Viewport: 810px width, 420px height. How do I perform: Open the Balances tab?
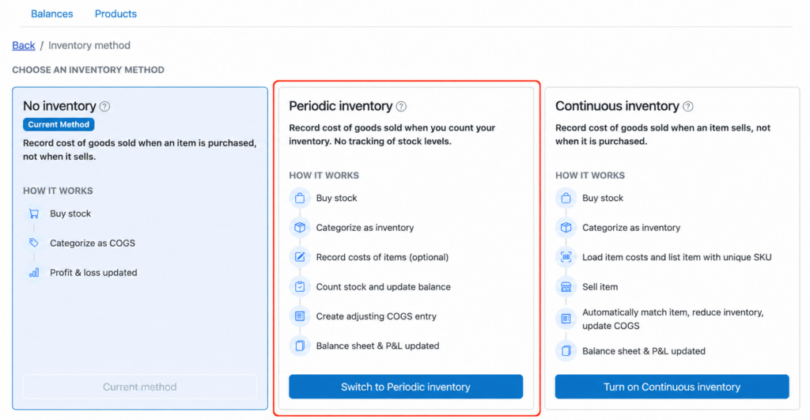point(51,14)
